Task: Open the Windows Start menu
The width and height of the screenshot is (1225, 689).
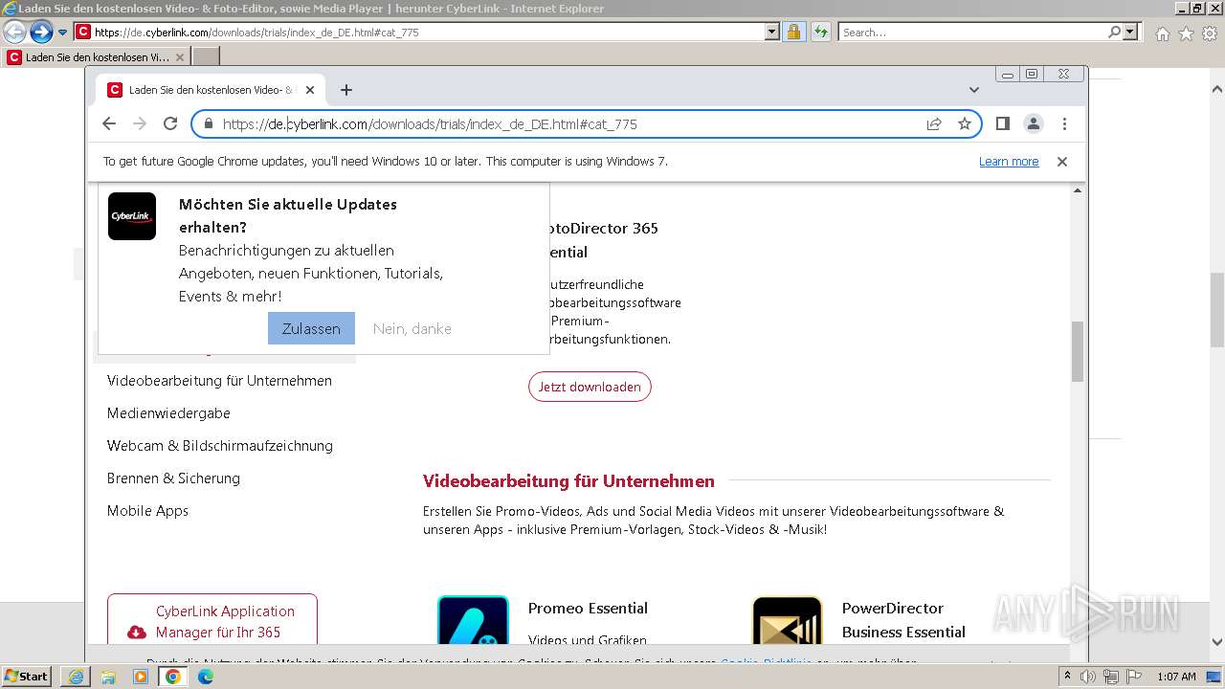Action: click(x=26, y=677)
